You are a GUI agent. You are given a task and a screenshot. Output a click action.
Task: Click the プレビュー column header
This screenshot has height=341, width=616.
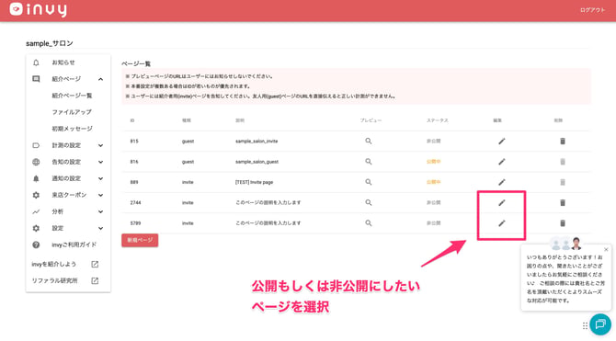(371, 120)
